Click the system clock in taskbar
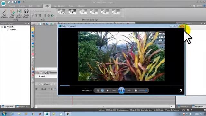The width and height of the screenshot is (206, 116). point(198,114)
